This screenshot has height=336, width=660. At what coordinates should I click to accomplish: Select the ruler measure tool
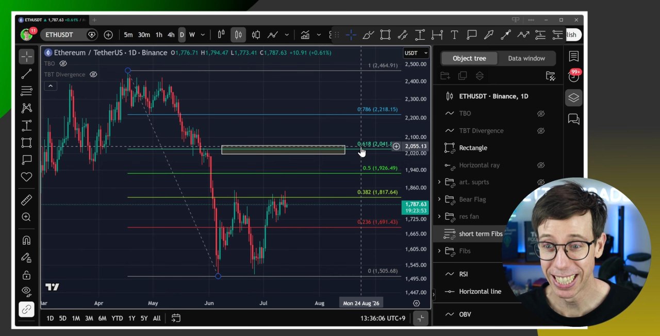coord(26,200)
